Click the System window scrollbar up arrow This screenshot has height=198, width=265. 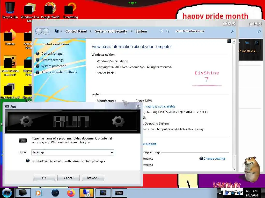pos(234,41)
